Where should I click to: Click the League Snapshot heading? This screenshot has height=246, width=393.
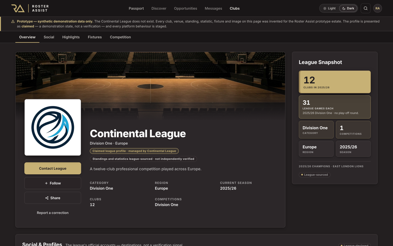click(x=320, y=62)
